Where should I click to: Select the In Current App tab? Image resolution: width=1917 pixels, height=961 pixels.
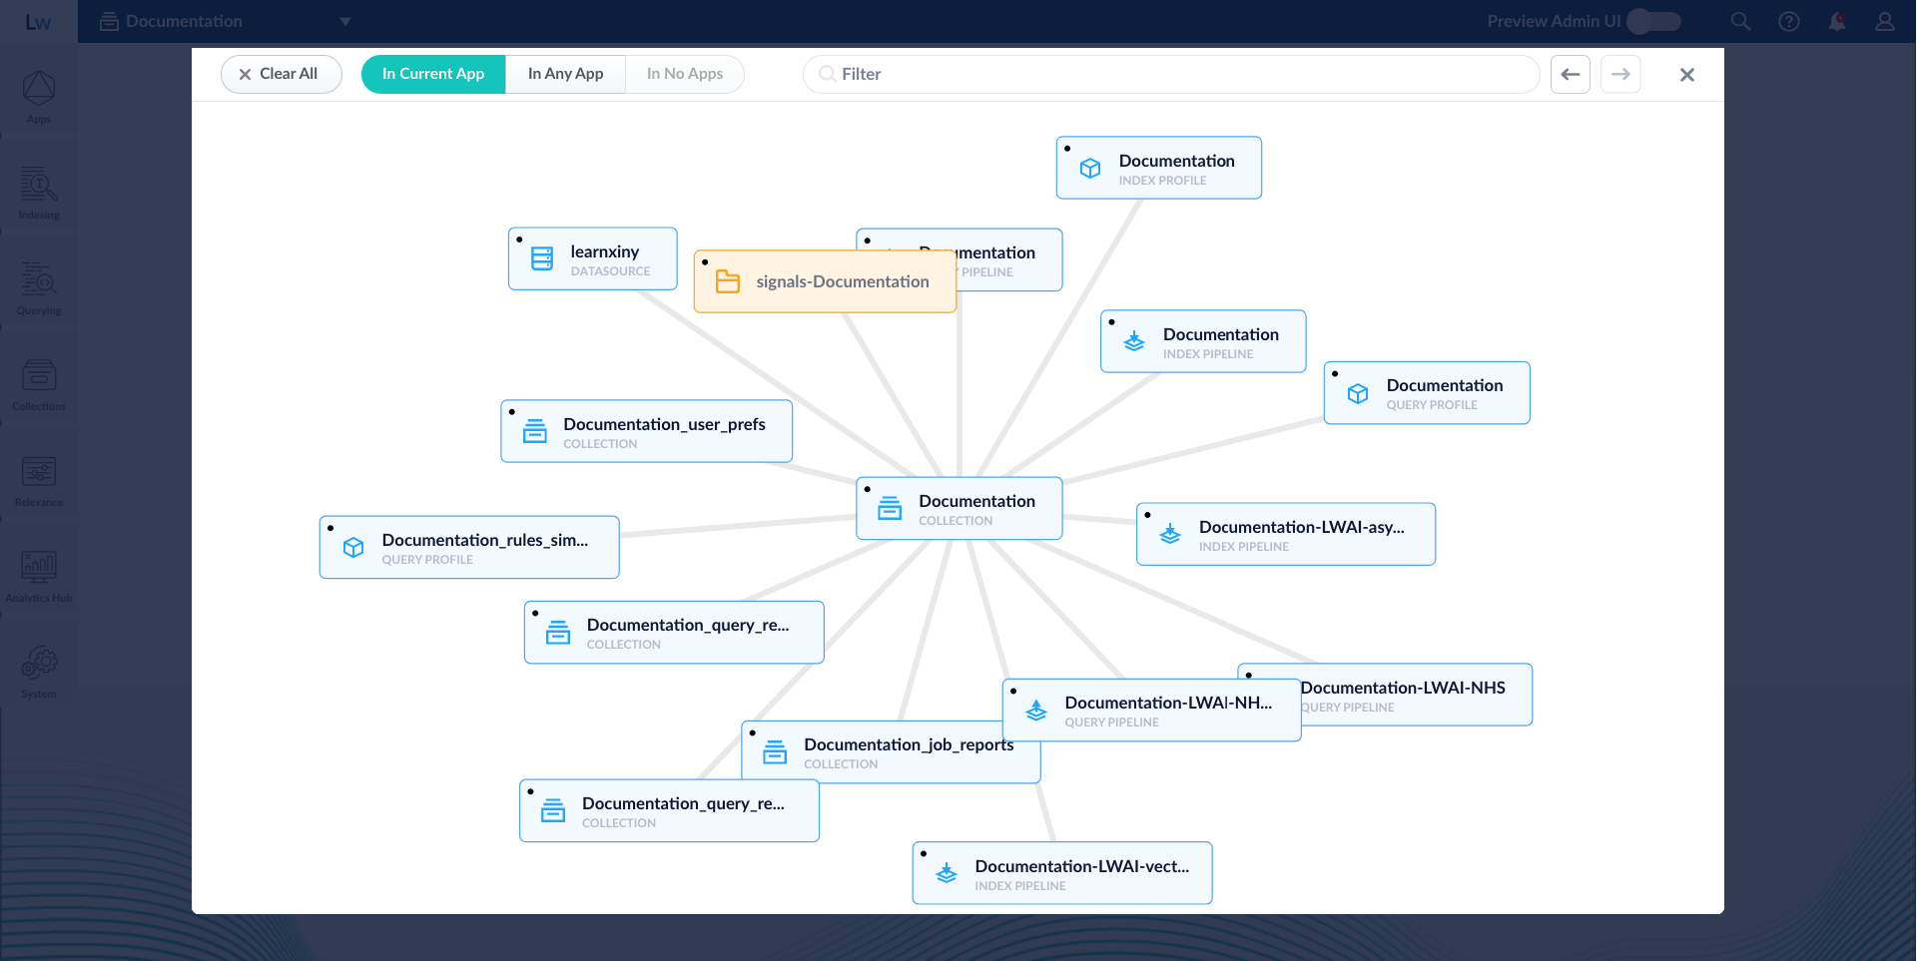(x=433, y=74)
